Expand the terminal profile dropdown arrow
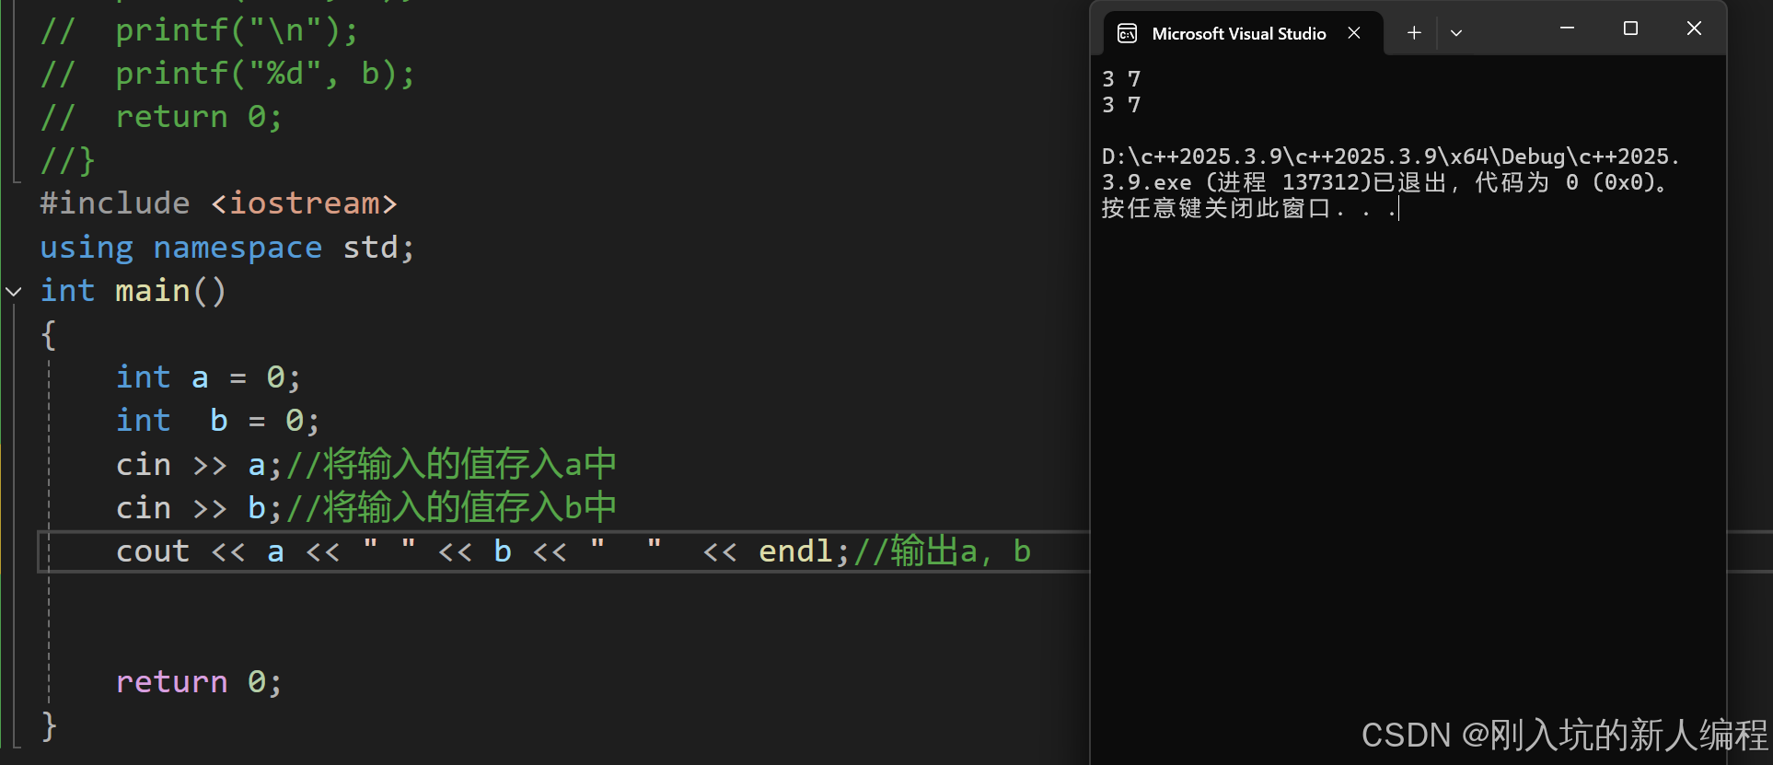Screen dimensions: 1773x765 pyautogui.click(x=1456, y=33)
